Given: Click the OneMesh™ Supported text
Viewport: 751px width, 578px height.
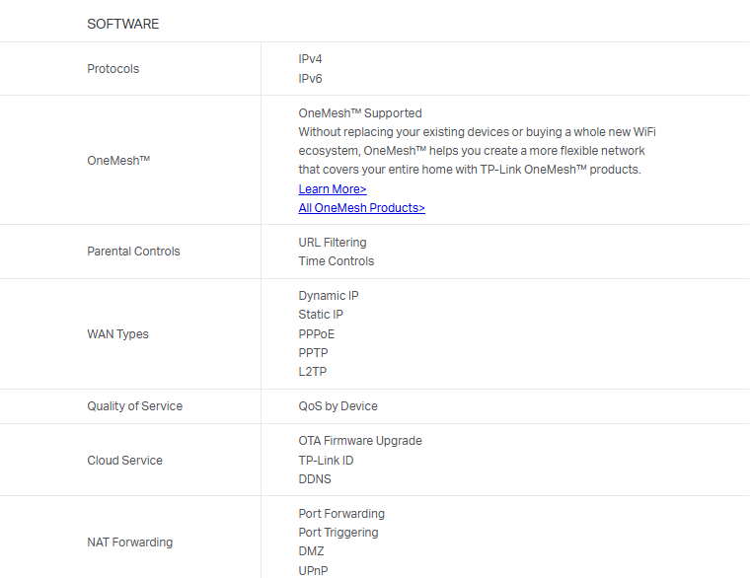Looking at the screenshot, I should (x=360, y=113).
